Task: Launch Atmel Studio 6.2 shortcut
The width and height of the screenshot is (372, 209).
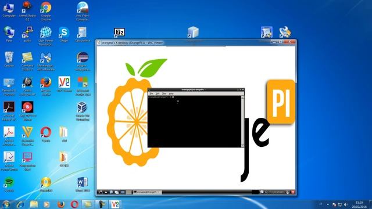Action: [27, 10]
